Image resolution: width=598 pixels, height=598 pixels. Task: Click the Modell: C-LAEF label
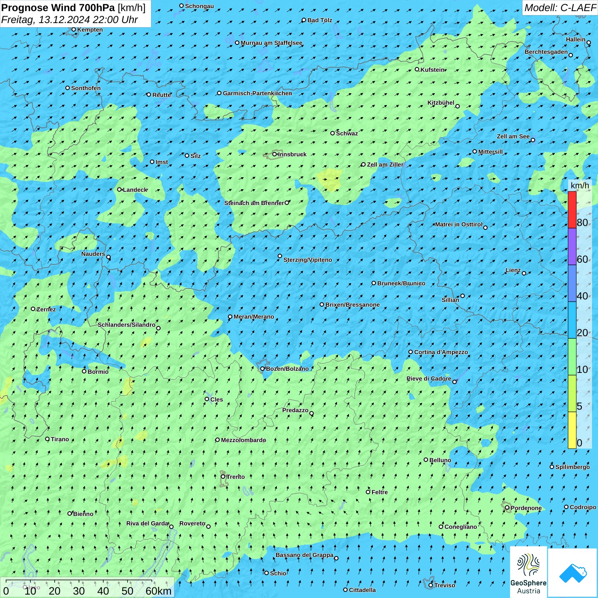pos(560,8)
